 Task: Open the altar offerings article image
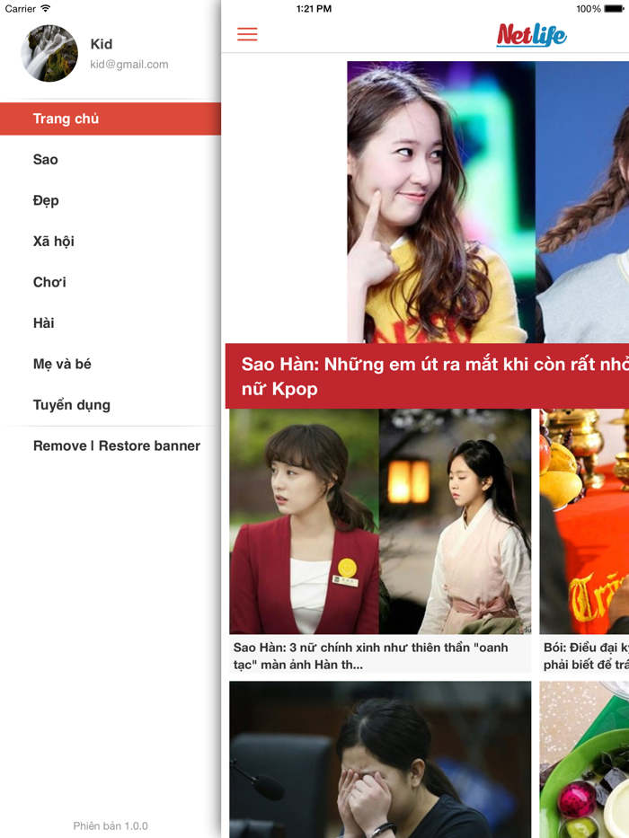(x=584, y=522)
